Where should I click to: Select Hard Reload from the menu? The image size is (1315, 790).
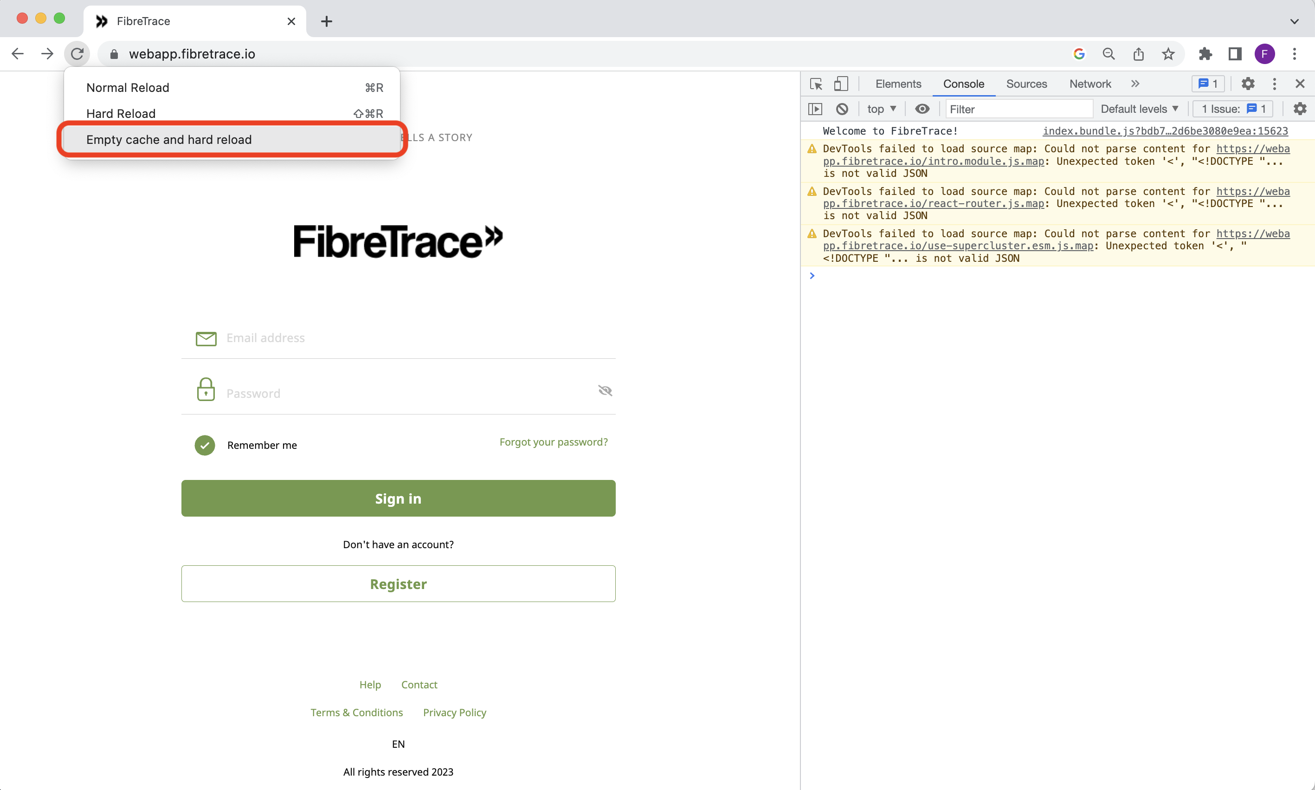(x=232, y=113)
